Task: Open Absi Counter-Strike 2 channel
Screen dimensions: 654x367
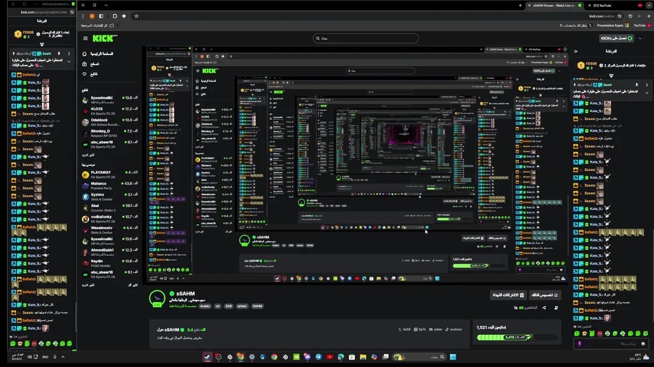Action: click(109, 208)
